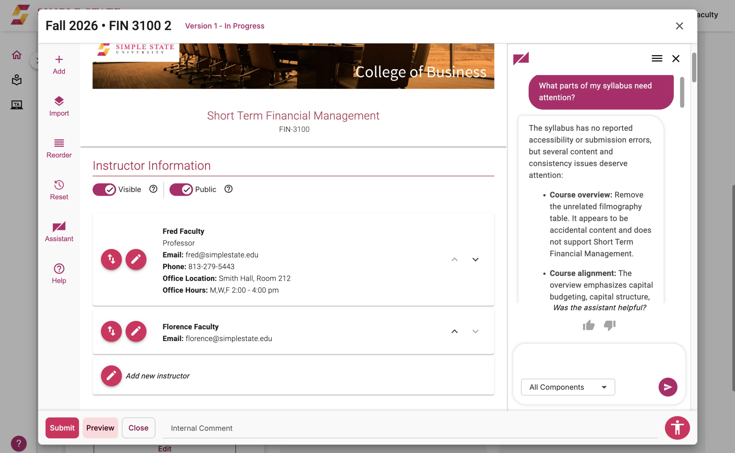This screenshot has width=735, height=453.
Task: Edit Florence Faculty with the pencil icon
Action: (x=136, y=331)
